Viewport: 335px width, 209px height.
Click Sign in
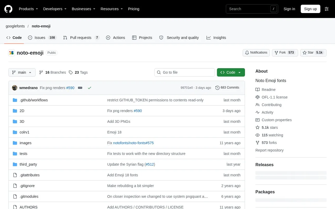(289, 9)
